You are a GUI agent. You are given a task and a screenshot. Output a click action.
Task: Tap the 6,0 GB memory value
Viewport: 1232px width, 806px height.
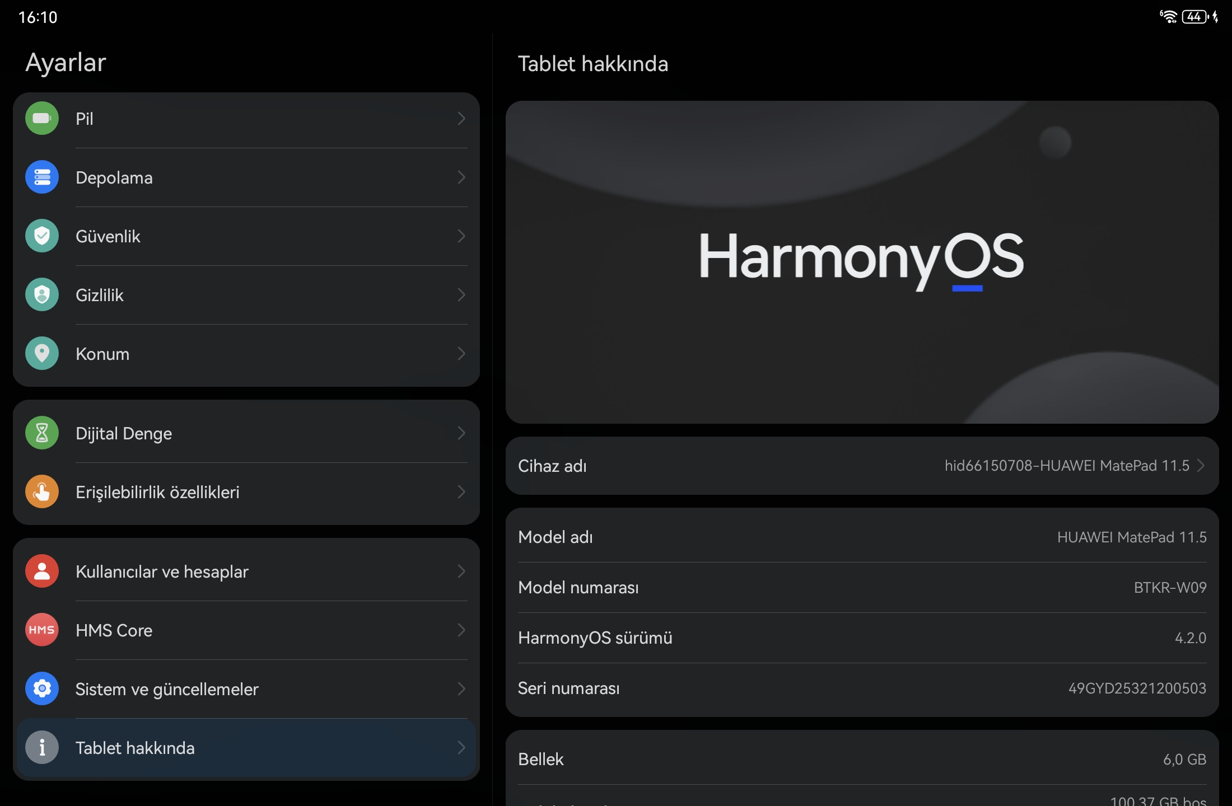pyautogui.click(x=1185, y=759)
